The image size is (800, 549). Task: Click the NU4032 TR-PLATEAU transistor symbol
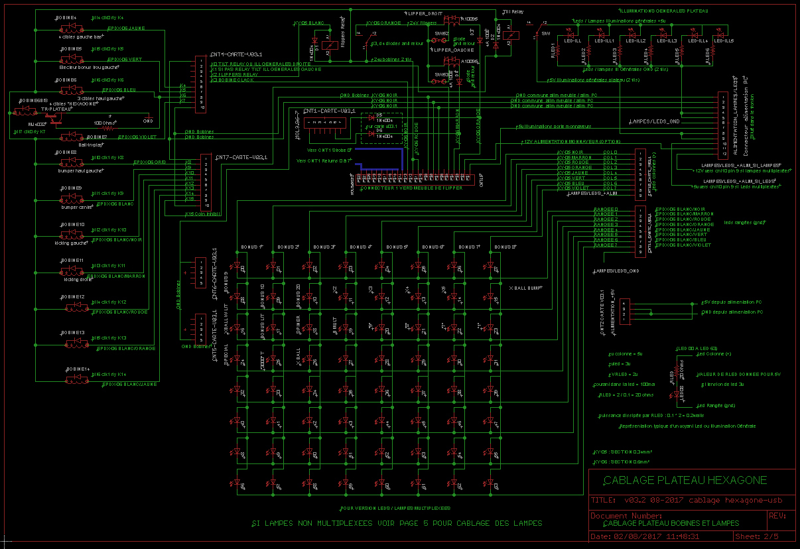pyautogui.click(x=54, y=117)
